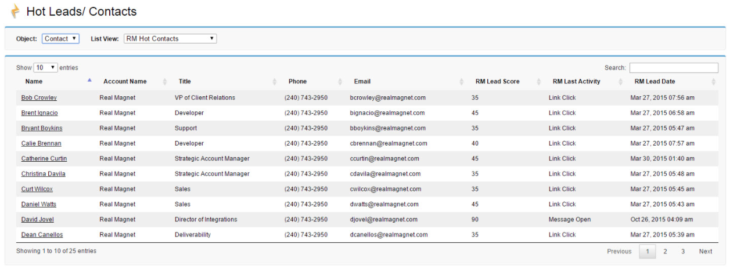This screenshot has height=269, width=730.
Task: Select page 1 in pagination
Action: coord(648,252)
